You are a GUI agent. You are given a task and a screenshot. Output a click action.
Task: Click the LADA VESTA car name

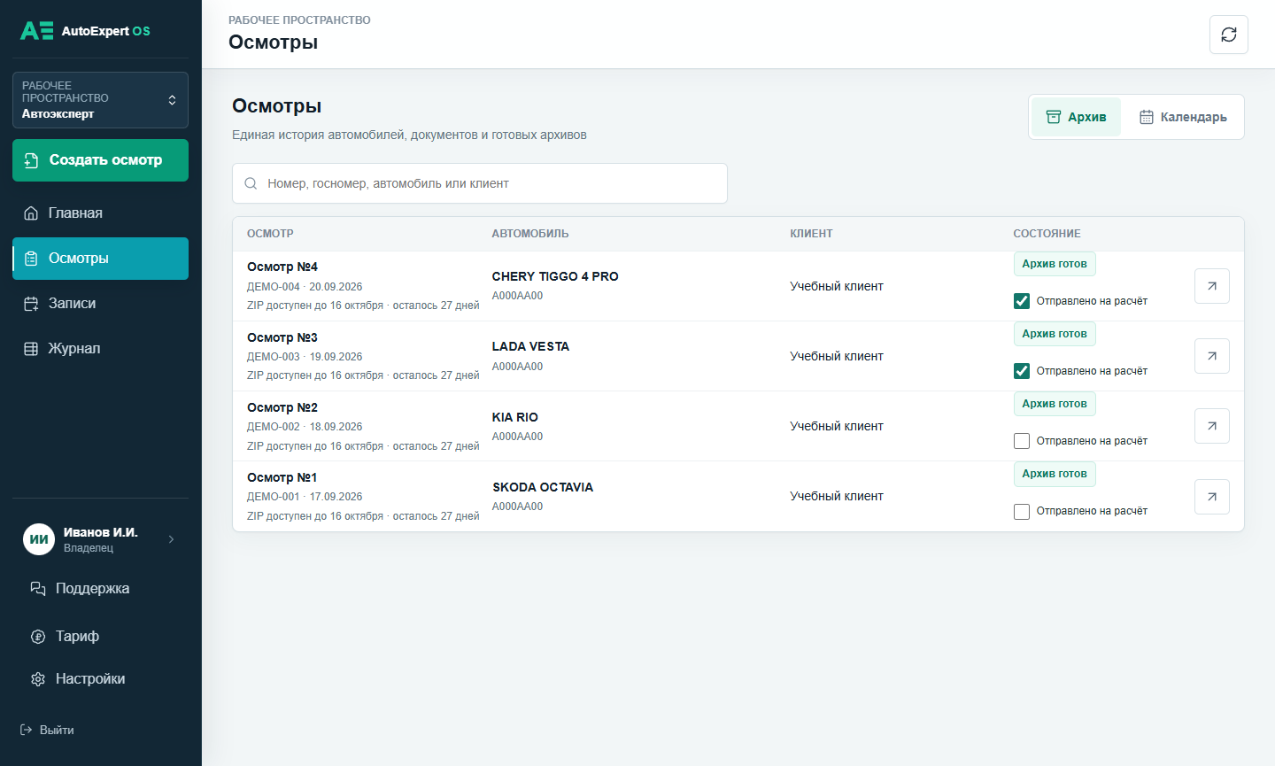tap(530, 346)
